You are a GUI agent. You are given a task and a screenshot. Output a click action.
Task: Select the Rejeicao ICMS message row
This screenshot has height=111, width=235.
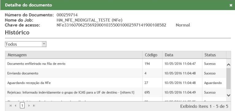116,92
